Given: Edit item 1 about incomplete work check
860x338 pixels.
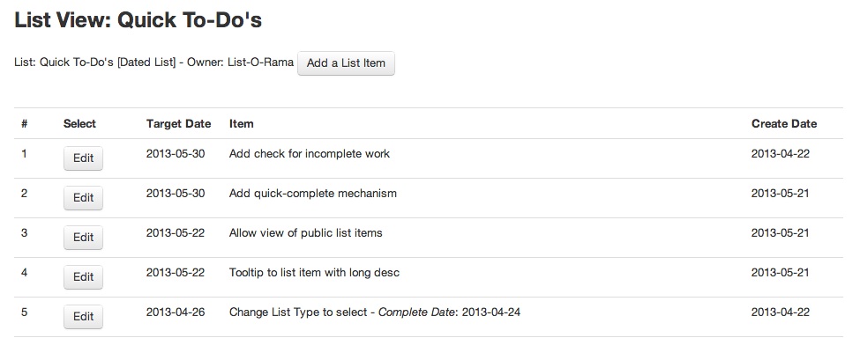Looking at the screenshot, I should click(84, 158).
